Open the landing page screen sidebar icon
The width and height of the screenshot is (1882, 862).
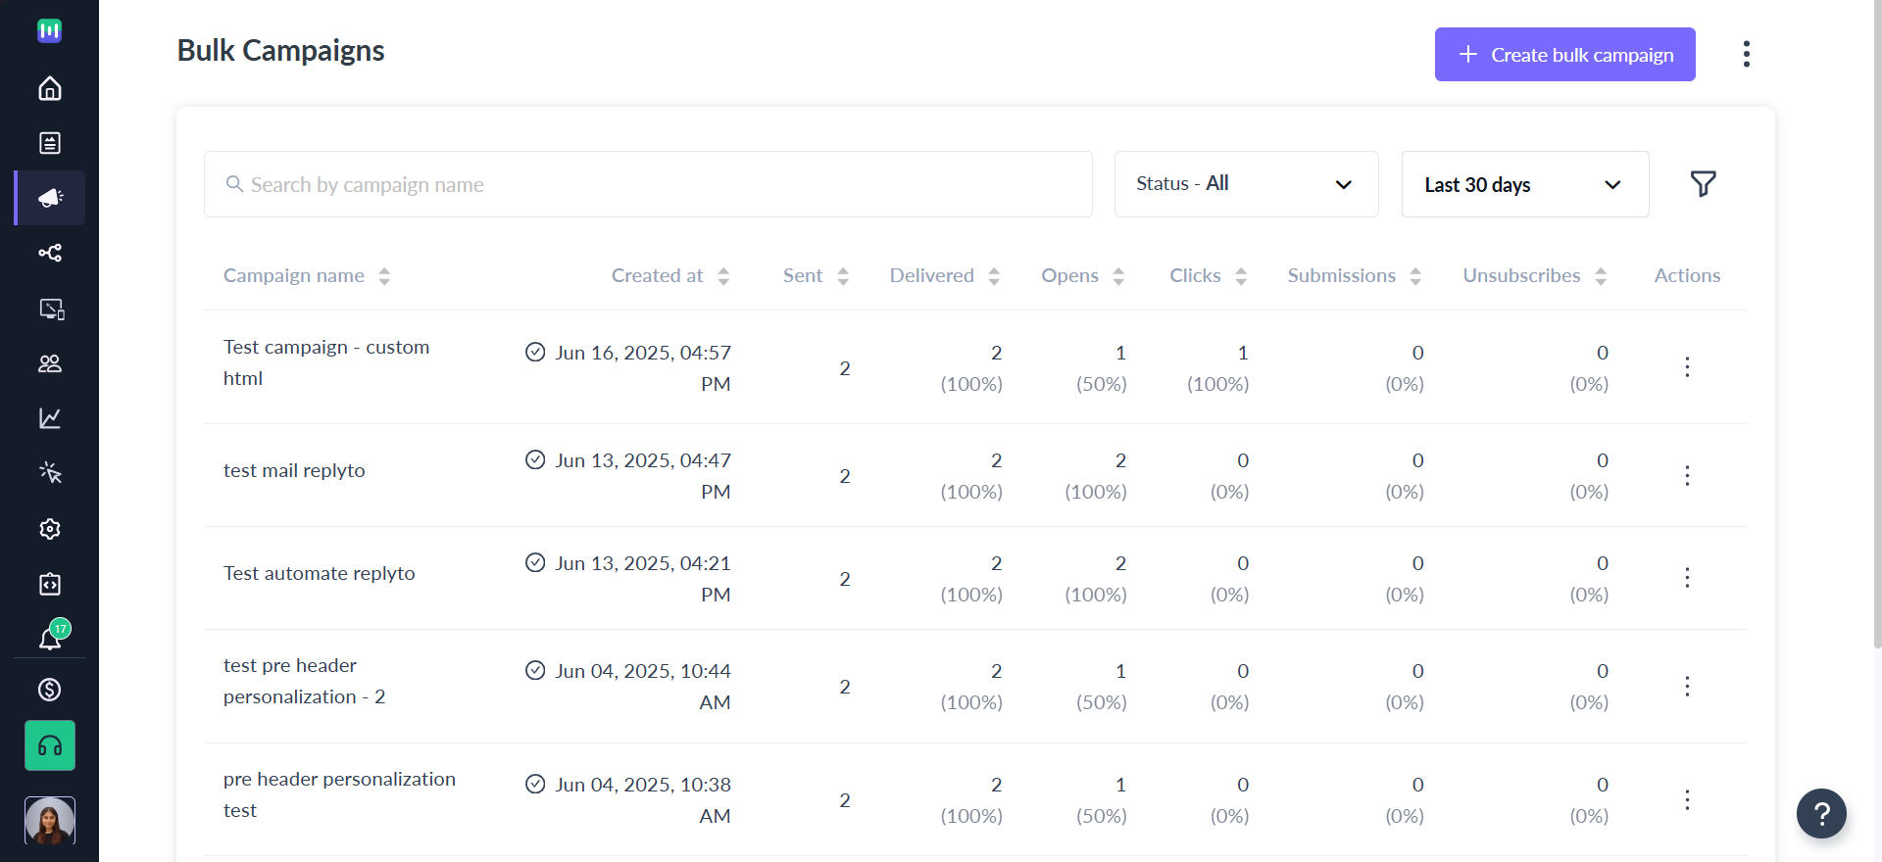click(x=50, y=309)
